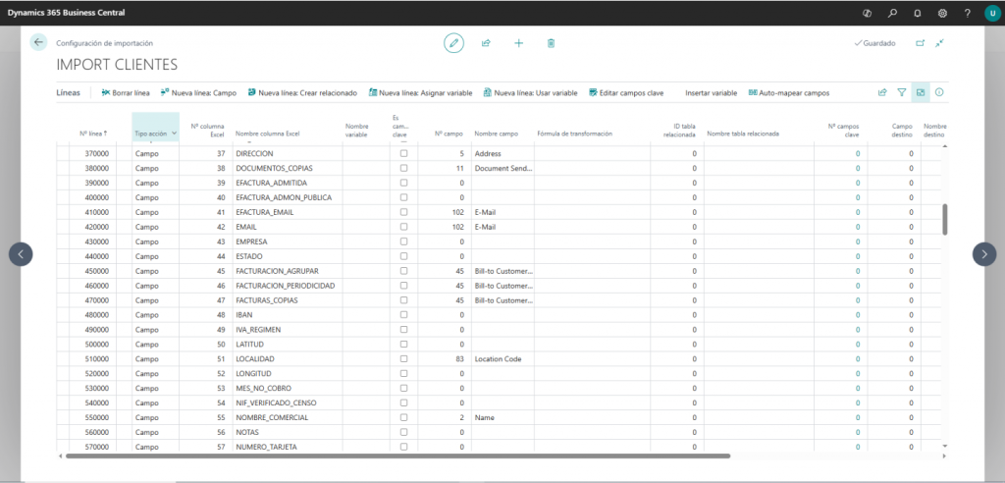Image resolution: width=1005 pixels, height=483 pixels.
Task: Go to next record with right chevron
Action: coord(983,253)
